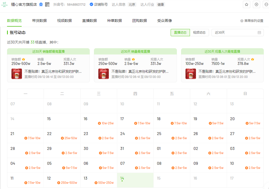
Task: Click the star favorite icon
Action: [246, 4]
